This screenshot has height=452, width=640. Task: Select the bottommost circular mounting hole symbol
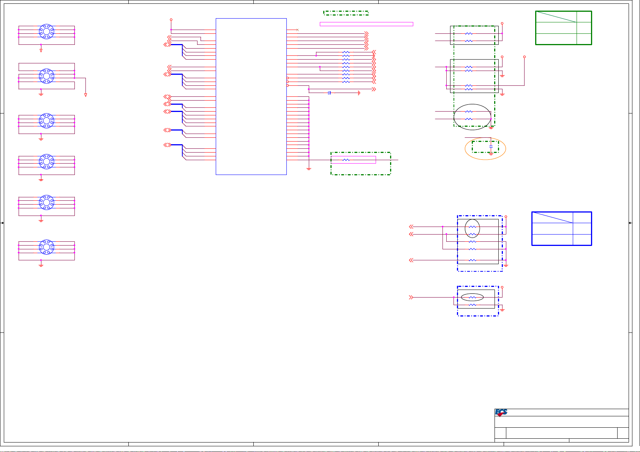[46, 247]
